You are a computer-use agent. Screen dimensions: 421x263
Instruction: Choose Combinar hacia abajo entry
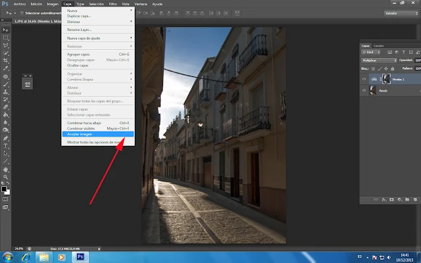[x=98, y=123]
